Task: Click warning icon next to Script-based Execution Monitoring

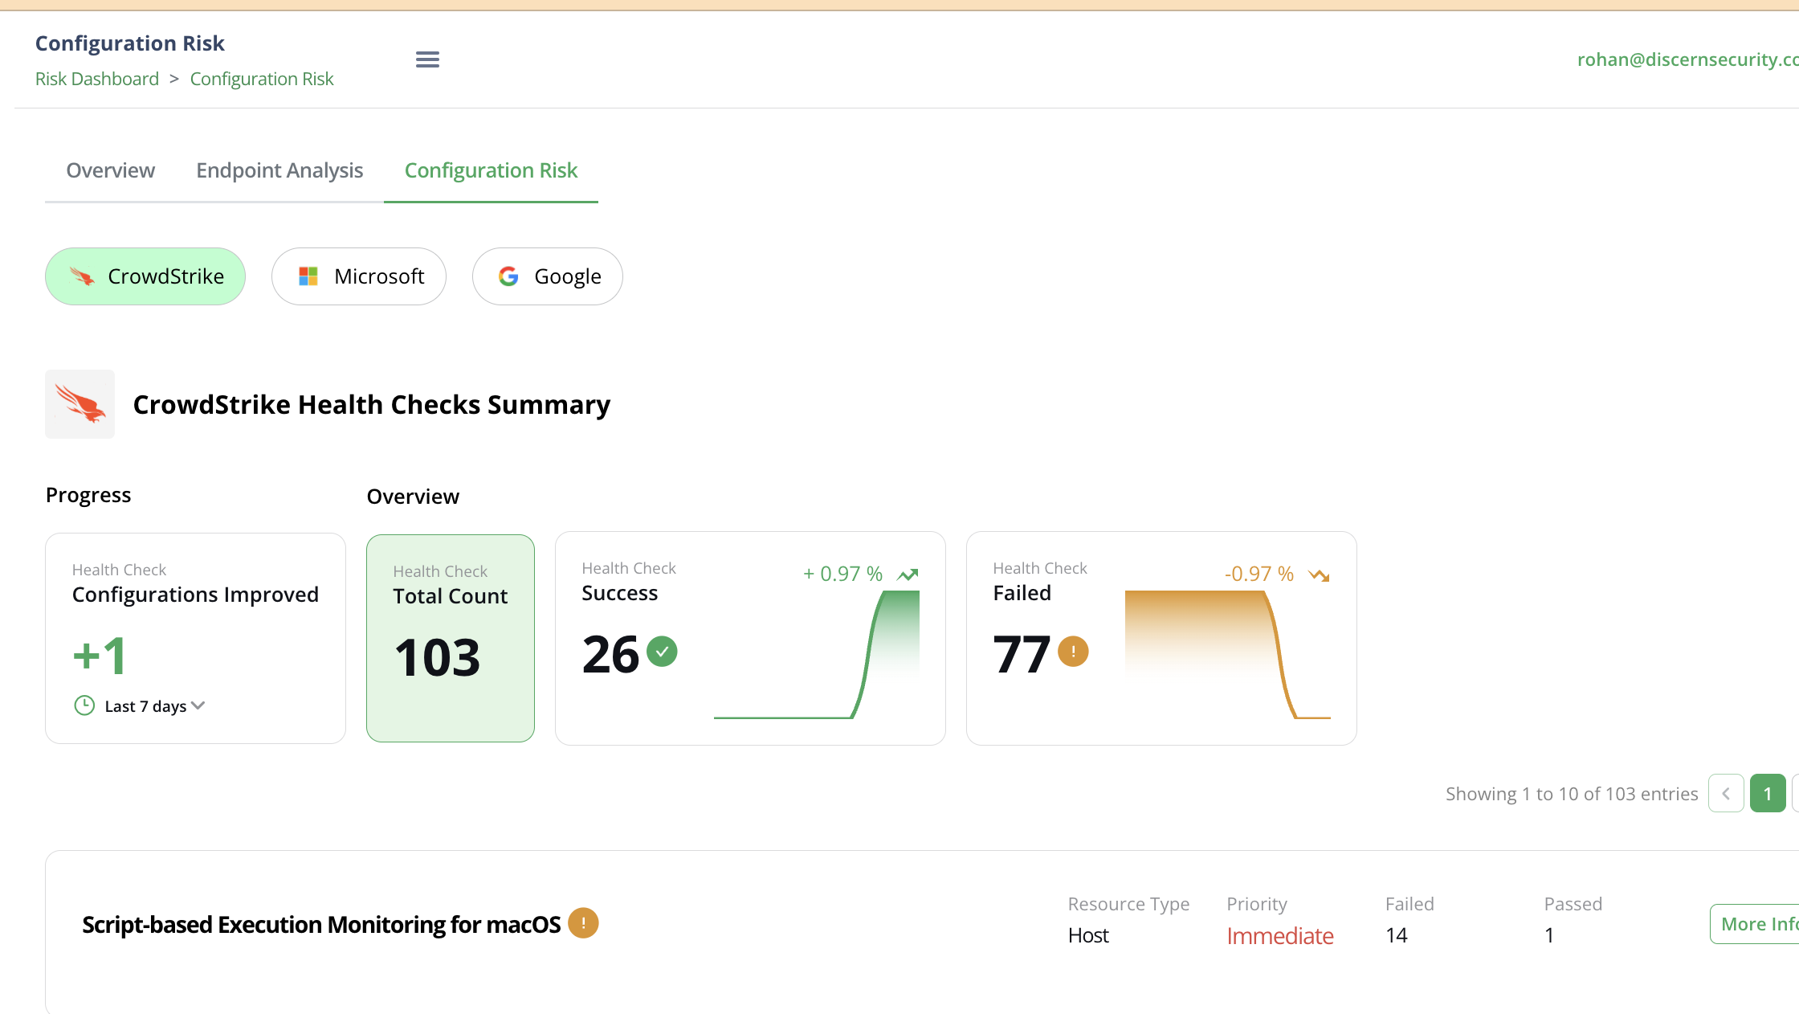Action: (x=583, y=923)
